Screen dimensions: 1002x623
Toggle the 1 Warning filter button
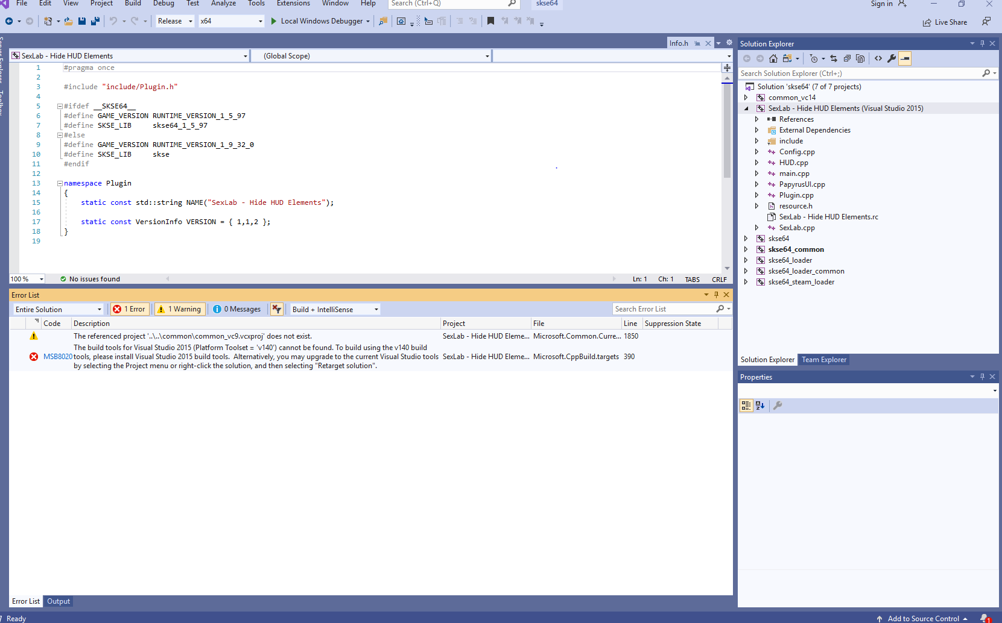[179, 309]
